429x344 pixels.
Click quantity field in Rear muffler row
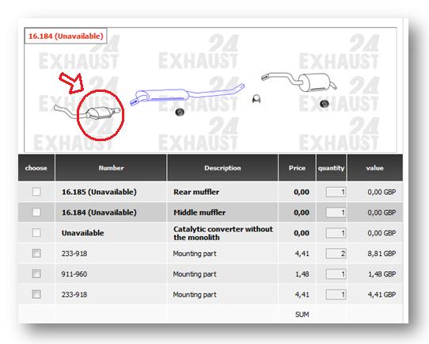(336, 192)
